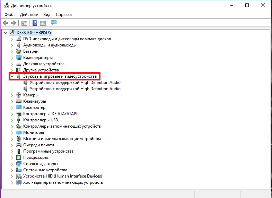The image size is (272, 198).
Task: Select the DESKTOP-HBI9SD5 computer name
Action: 34,33
